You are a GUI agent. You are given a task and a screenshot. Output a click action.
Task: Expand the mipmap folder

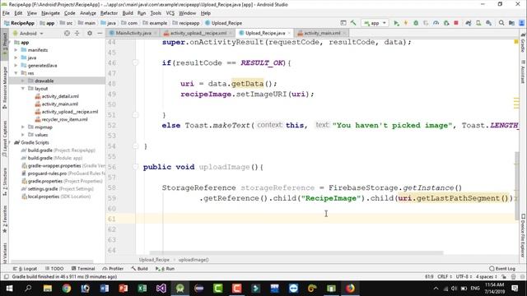(x=23, y=127)
